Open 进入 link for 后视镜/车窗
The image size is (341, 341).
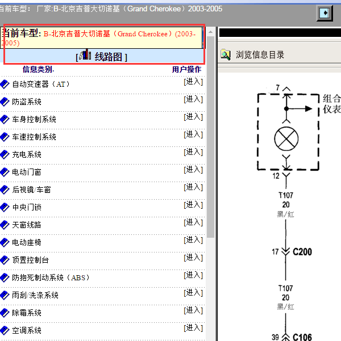point(193,188)
